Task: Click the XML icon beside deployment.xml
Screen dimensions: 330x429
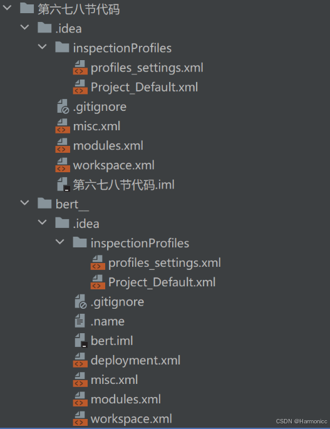Action: point(80,359)
